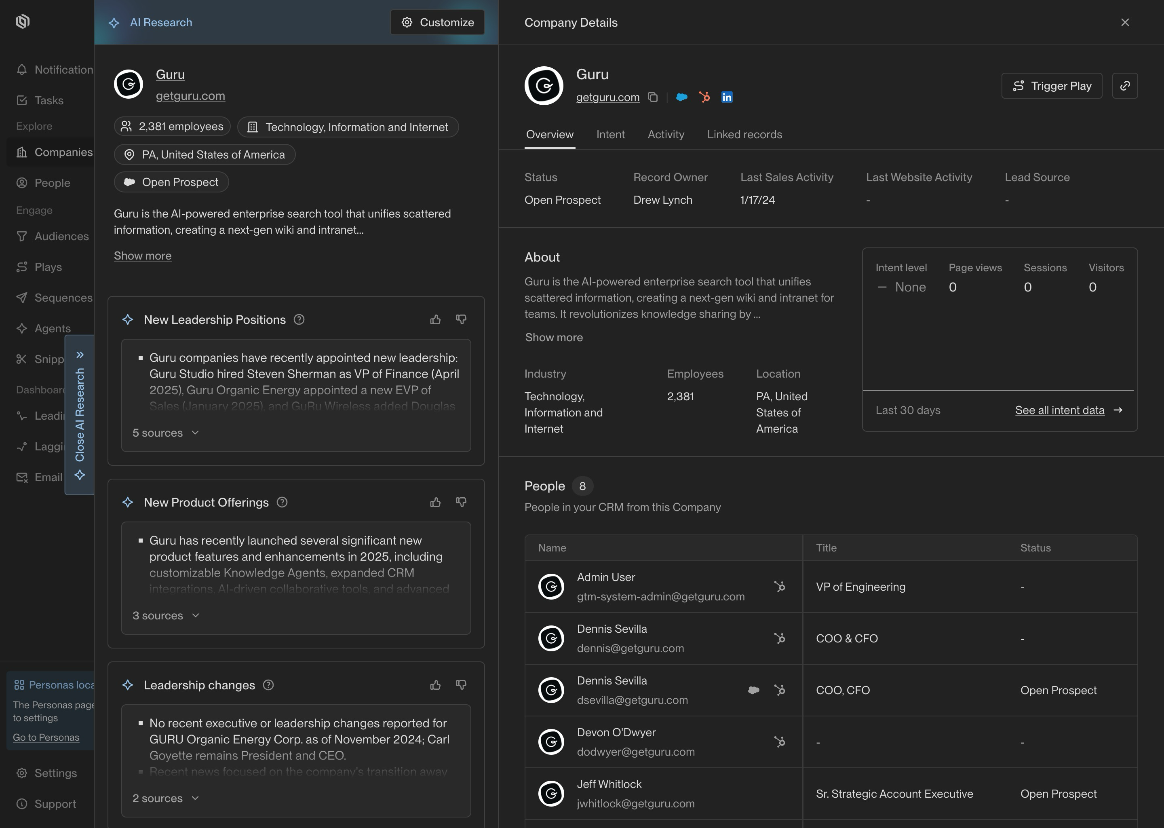
Task: Open the Linked records tab
Action: [x=744, y=135]
